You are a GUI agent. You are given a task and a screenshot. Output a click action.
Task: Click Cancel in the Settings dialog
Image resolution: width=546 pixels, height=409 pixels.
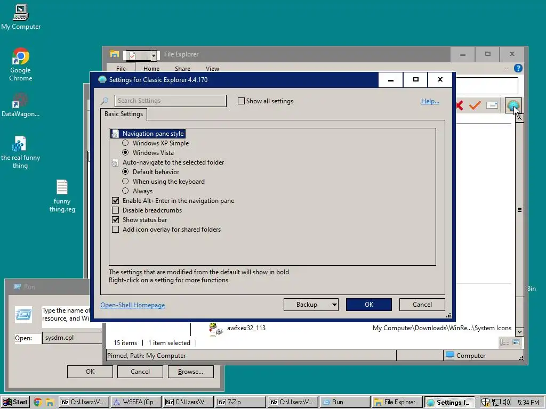[x=422, y=304]
